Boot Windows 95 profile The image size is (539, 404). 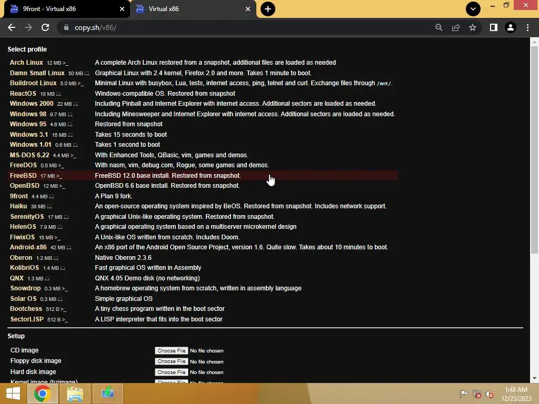pos(28,124)
